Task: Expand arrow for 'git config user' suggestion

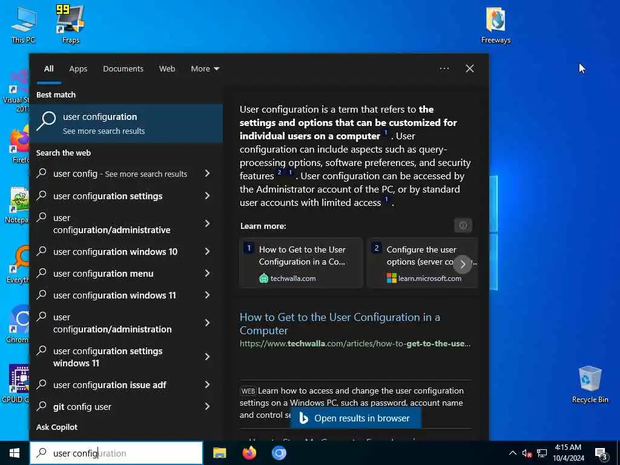Action: (207, 406)
